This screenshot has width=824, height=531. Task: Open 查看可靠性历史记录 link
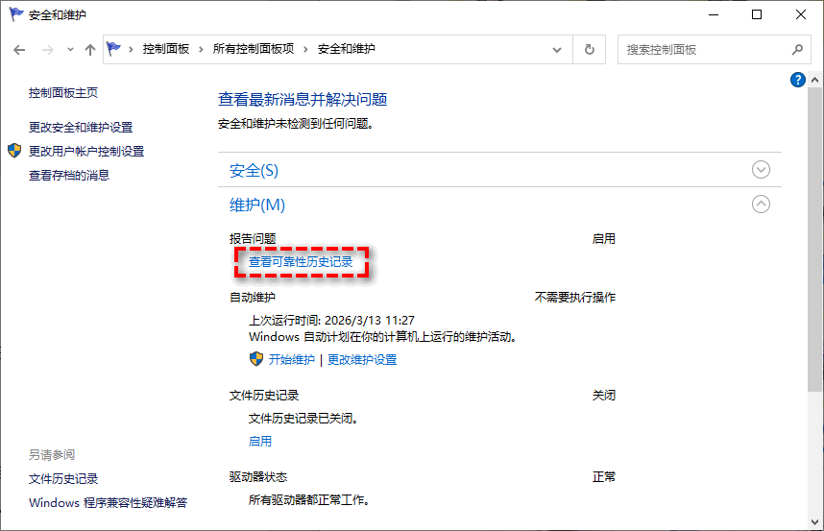click(x=301, y=261)
